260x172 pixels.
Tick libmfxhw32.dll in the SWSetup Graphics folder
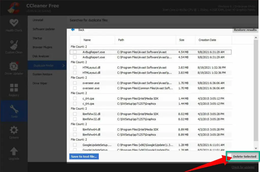(x=75, y=119)
